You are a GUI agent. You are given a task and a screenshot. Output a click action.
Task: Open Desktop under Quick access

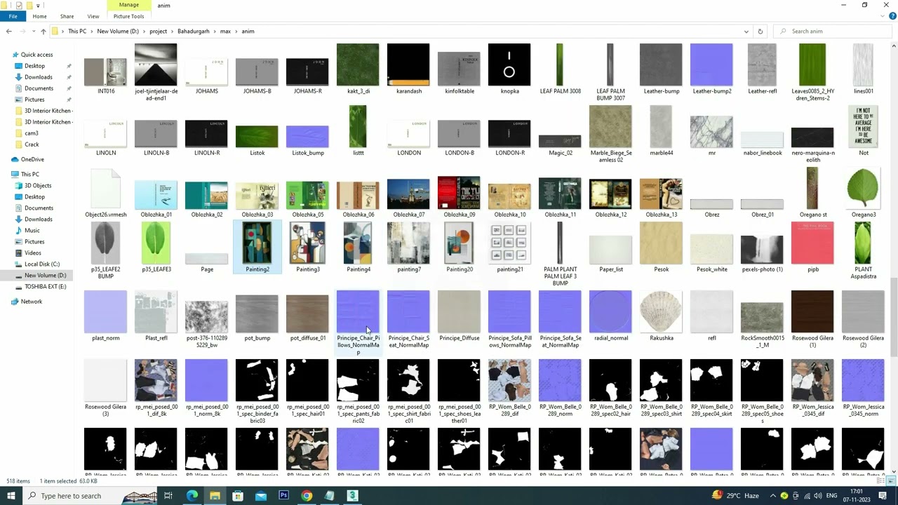coord(34,66)
